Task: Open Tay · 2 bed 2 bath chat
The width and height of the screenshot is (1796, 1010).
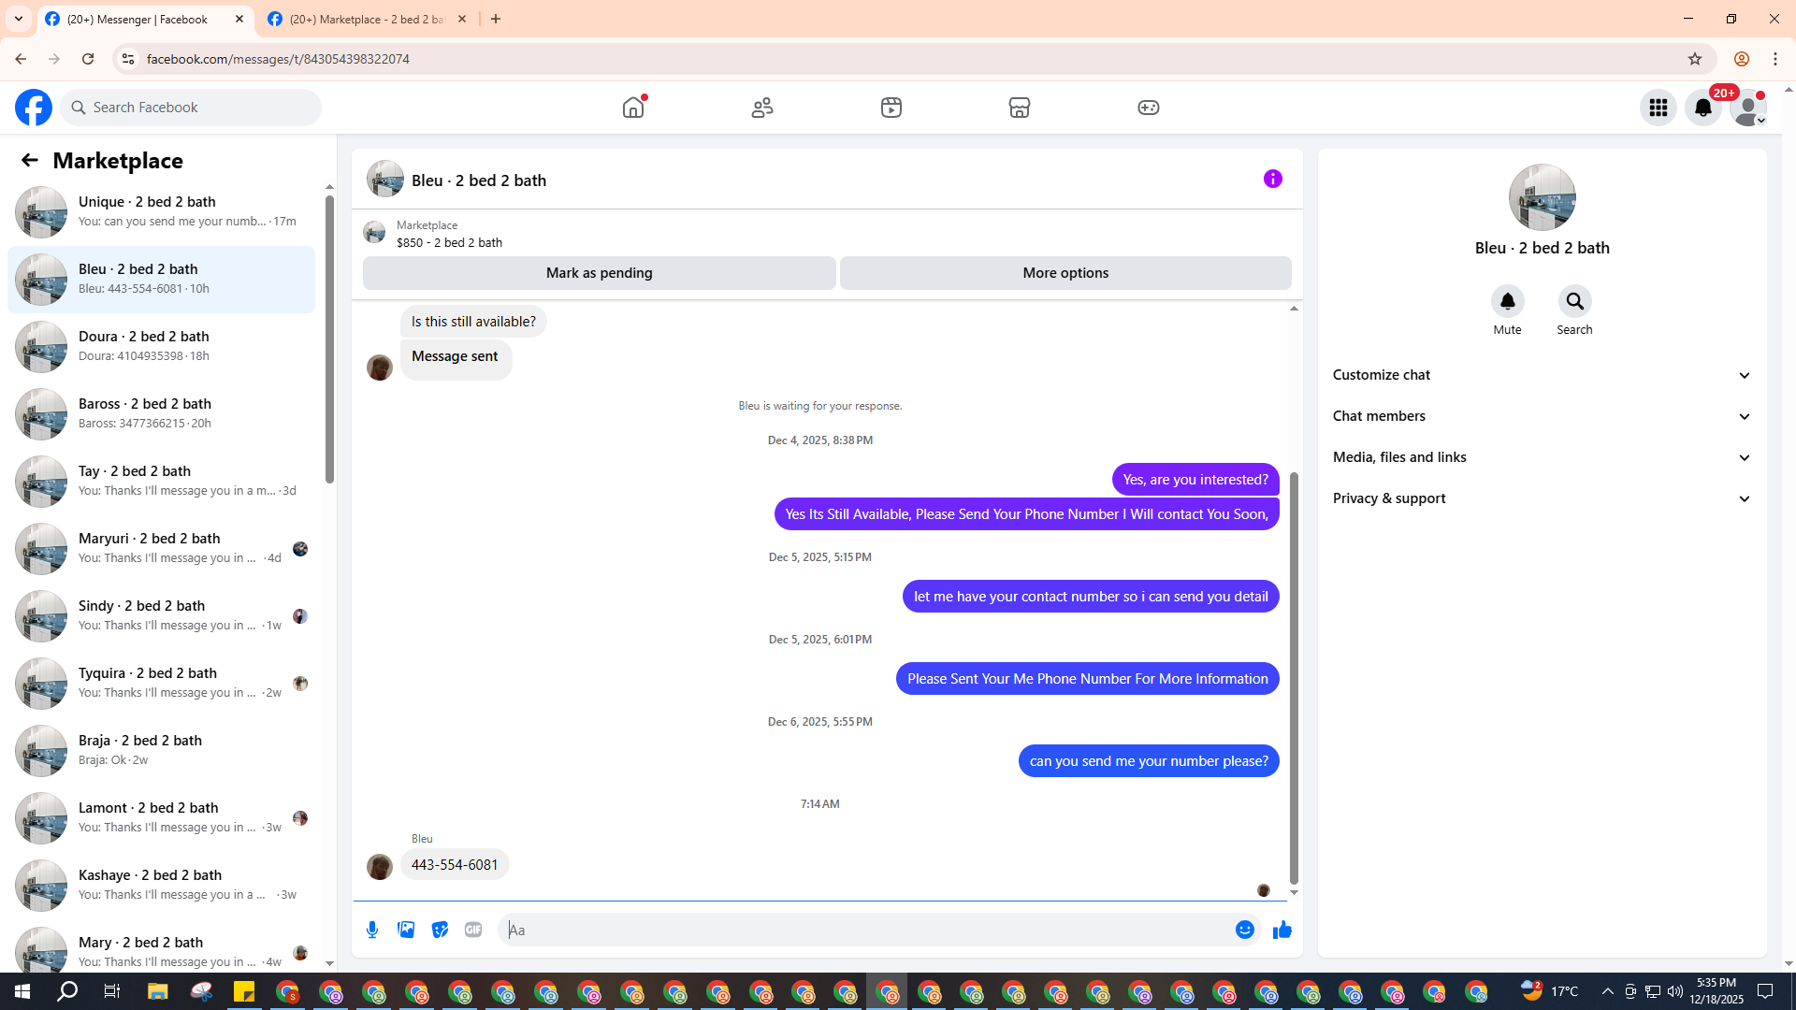Action: pyautogui.click(x=161, y=482)
